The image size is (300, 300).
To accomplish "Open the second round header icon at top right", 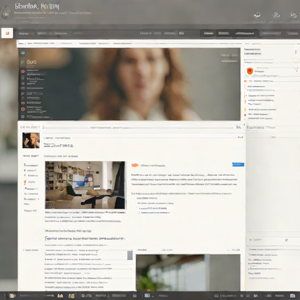I will click(276, 15).
